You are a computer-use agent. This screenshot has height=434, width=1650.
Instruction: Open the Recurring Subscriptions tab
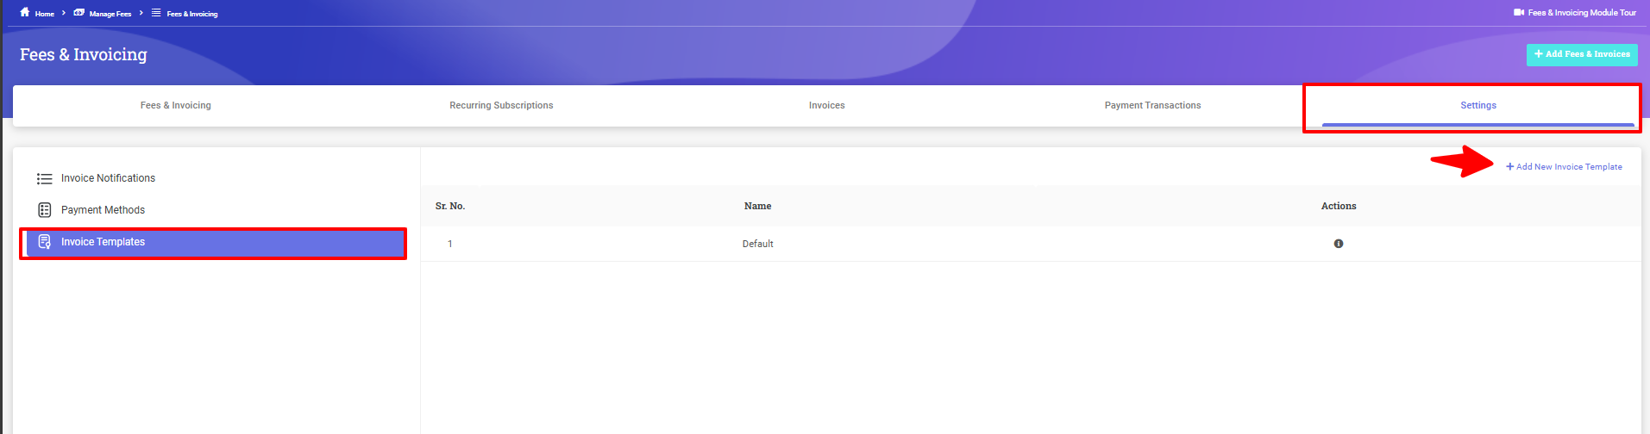[501, 106]
